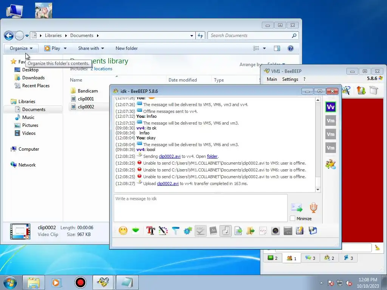
Task: Click the notepad with pencil icon
Action: [300, 231]
